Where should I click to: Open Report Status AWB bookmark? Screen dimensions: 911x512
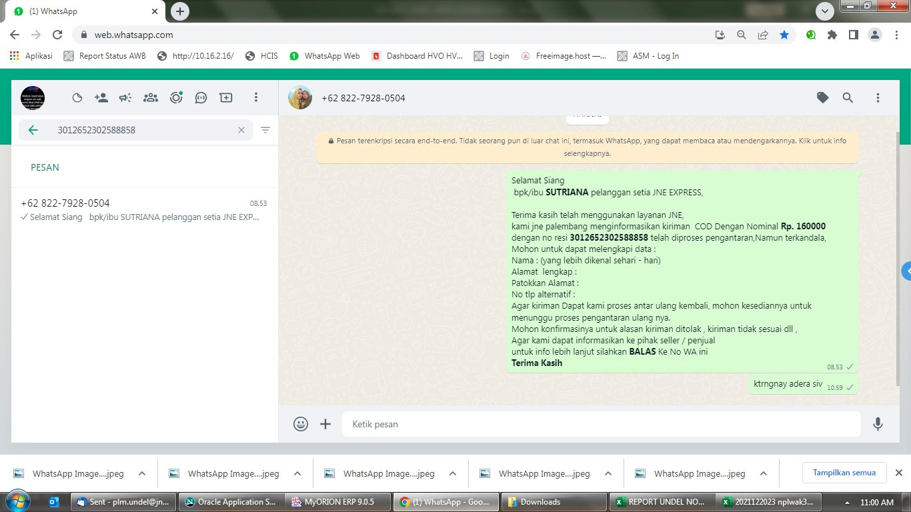(x=105, y=56)
